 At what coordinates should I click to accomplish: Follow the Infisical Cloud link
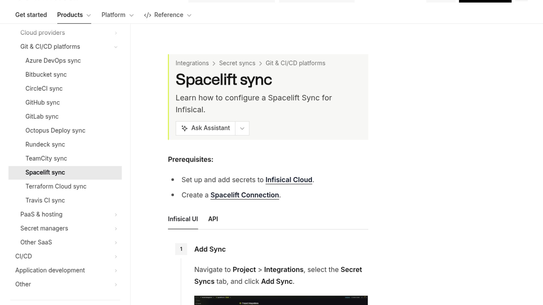click(x=289, y=180)
